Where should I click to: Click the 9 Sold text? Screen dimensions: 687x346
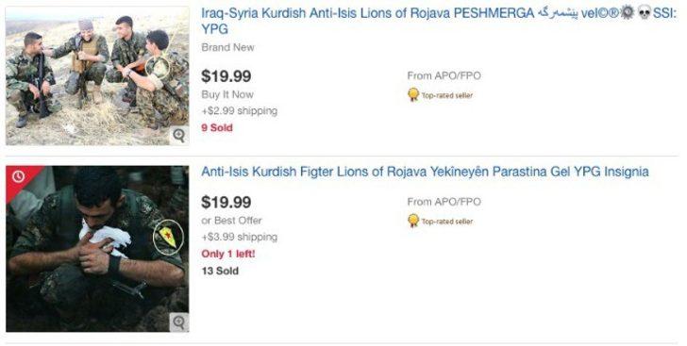coord(217,128)
